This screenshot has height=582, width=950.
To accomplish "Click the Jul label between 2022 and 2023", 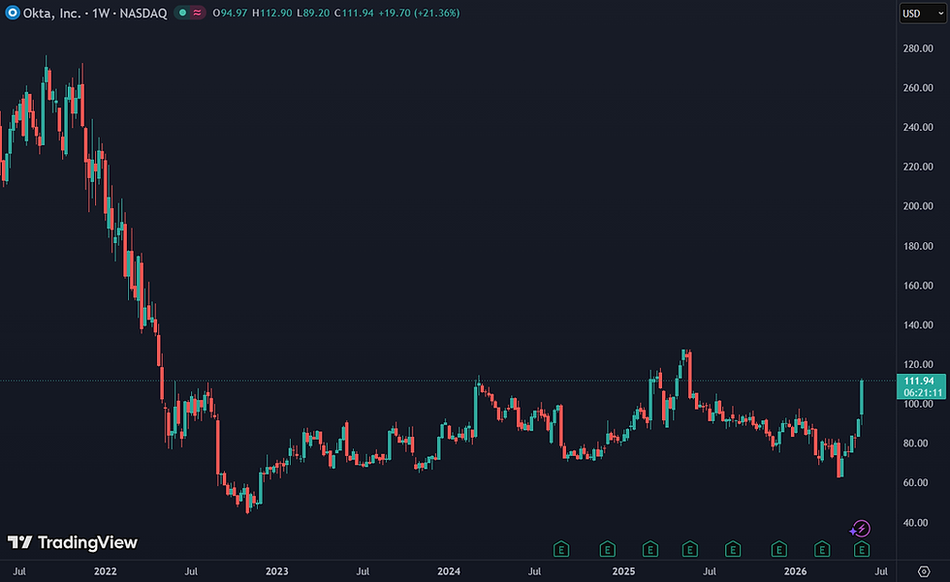I will coord(191,571).
